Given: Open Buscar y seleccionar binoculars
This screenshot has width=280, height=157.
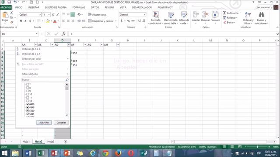Looking at the screenshot, I should (x=262, y=18).
